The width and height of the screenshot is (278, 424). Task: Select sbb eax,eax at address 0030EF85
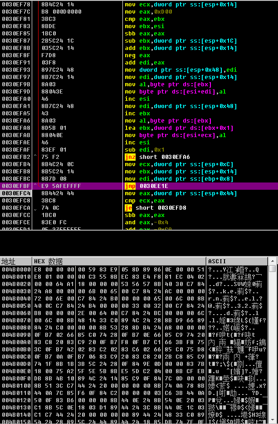click(x=145, y=34)
